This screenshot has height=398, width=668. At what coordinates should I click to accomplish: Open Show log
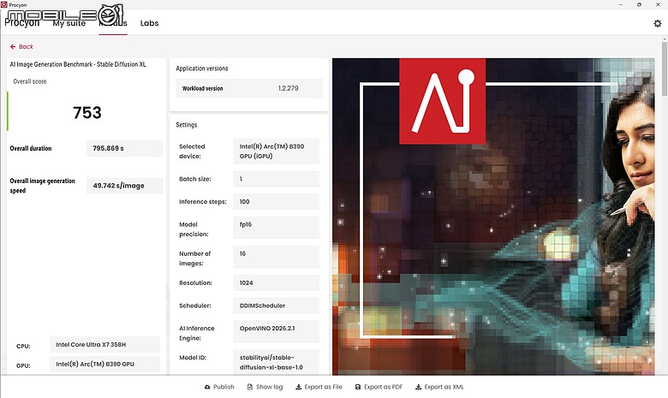point(265,387)
